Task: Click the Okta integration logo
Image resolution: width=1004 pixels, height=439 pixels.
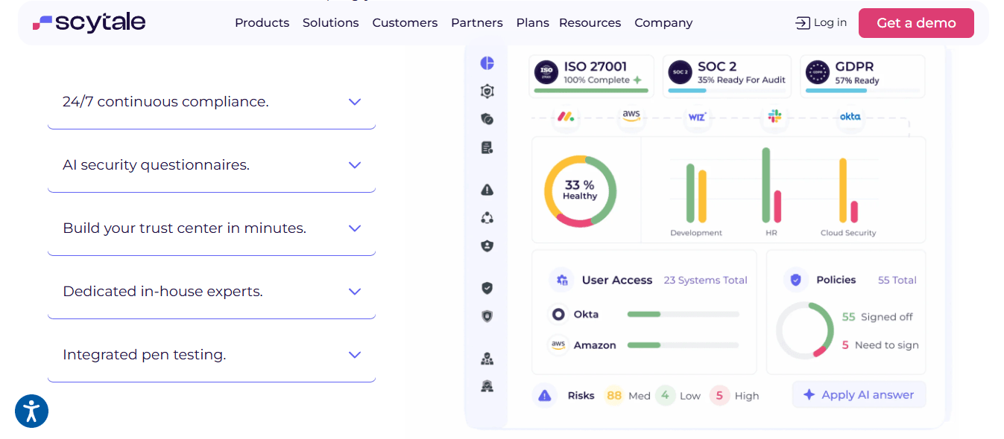Action: click(x=850, y=117)
